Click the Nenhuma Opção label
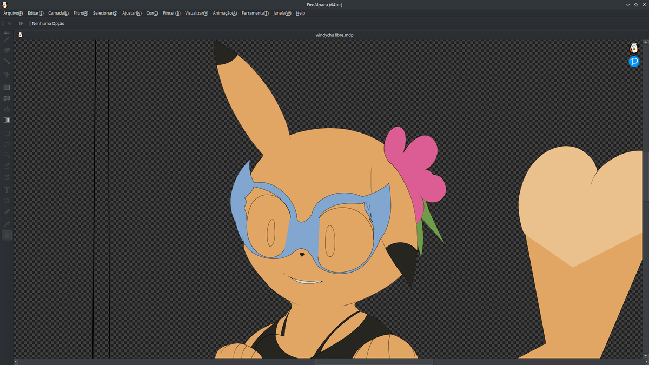The image size is (649, 365). pyautogui.click(x=48, y=23)
